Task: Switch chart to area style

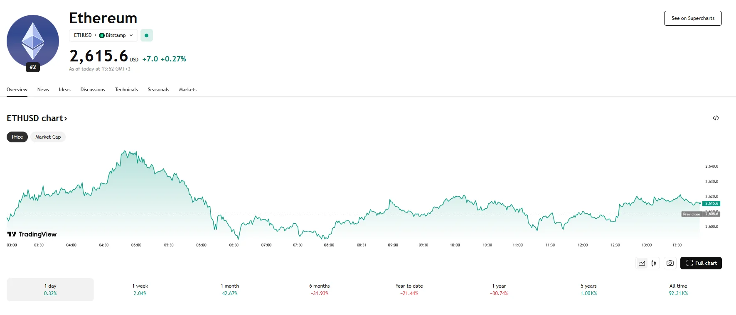Action: click(642, 263)
